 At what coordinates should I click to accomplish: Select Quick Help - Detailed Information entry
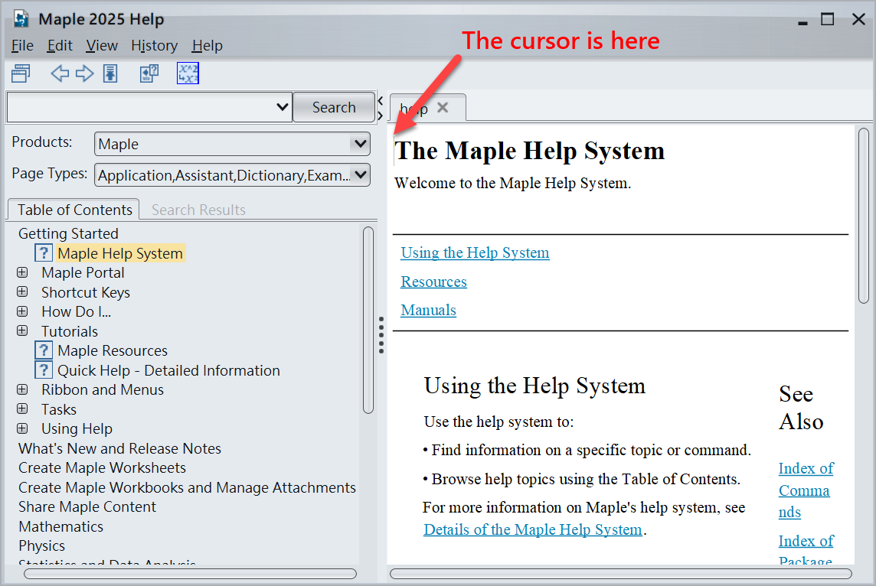(x=168, y=370)
